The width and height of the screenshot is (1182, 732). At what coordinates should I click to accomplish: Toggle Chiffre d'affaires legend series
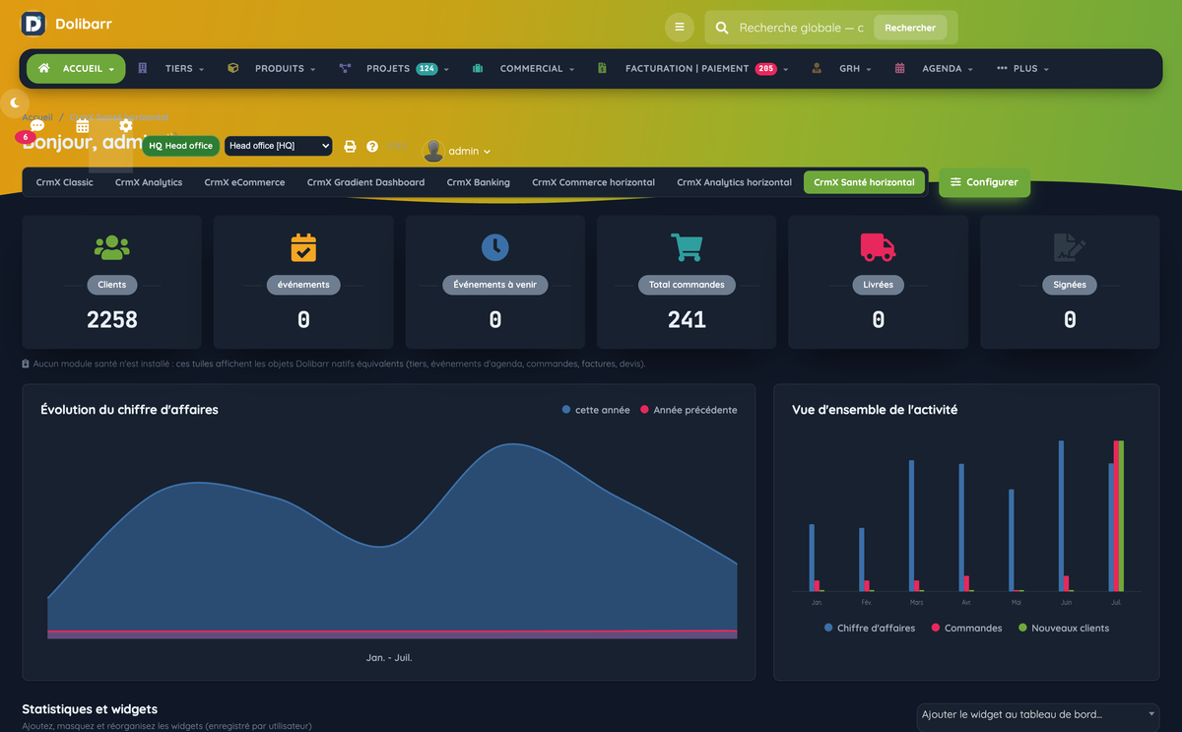click(870, 628)
